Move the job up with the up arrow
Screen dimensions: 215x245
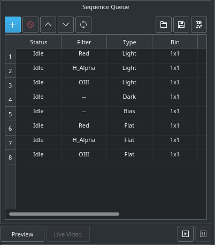(48, 25)
